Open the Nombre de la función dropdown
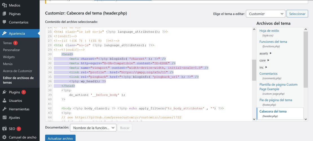The image size is (313, 141). (93, 128)
